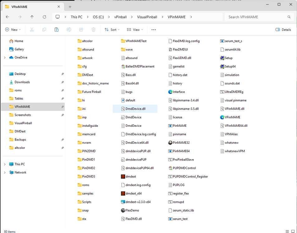Open the PinMAME32 pinball icon file
297x233 pixels.
click(170, 143)
